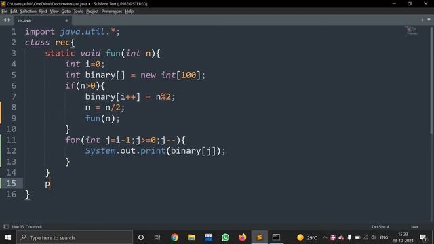Open the Preferences menu
434x244 pixels.
111,12
